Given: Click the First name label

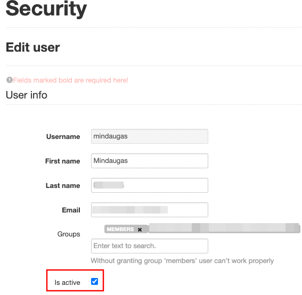Looking at the screenshot, I should [63, 161].
